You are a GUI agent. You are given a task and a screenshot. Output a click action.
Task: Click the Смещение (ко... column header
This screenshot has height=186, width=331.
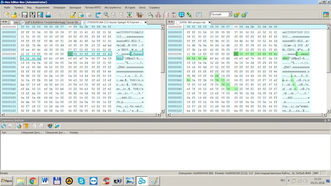(56, 132)
